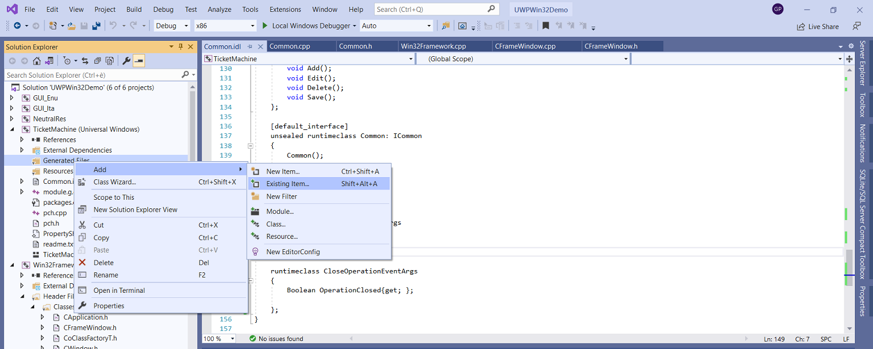
Task: Open the Auto dropdown in the toolbar
Action: tap(397, 26)
